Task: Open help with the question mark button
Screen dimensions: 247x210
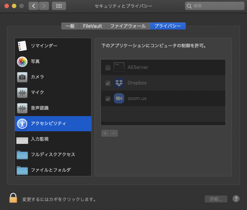Action: [x=236, y=199]
